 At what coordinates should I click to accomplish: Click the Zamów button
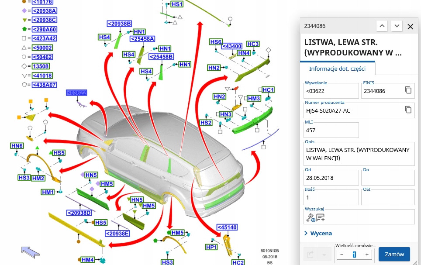(x=394, y=254)
